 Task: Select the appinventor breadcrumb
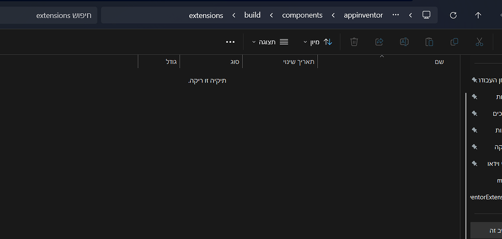363,15
